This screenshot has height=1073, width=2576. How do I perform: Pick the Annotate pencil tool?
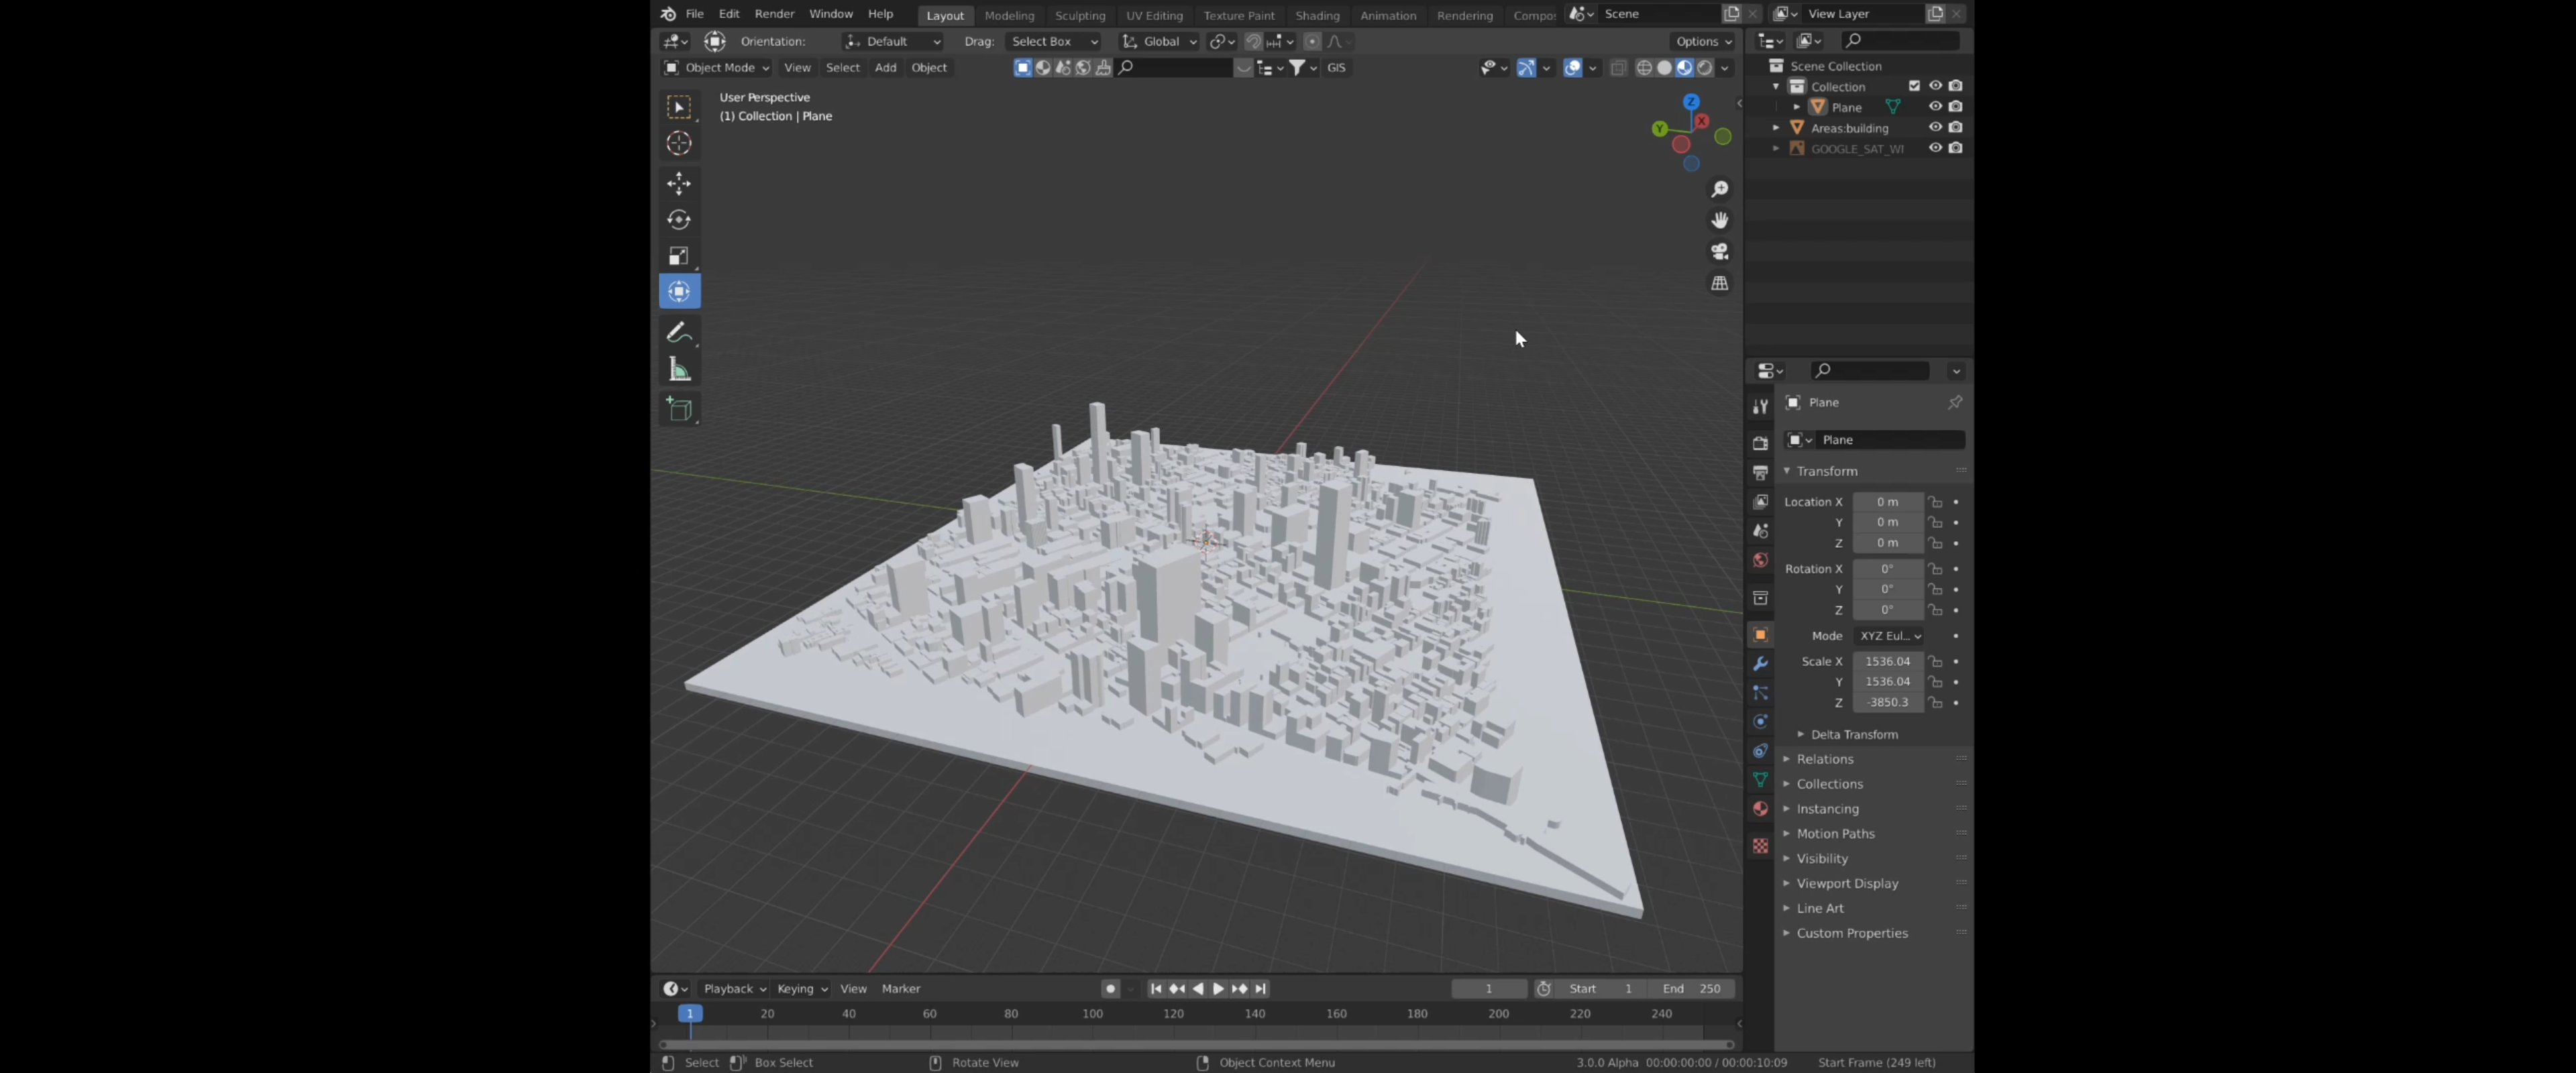[679, 332]
